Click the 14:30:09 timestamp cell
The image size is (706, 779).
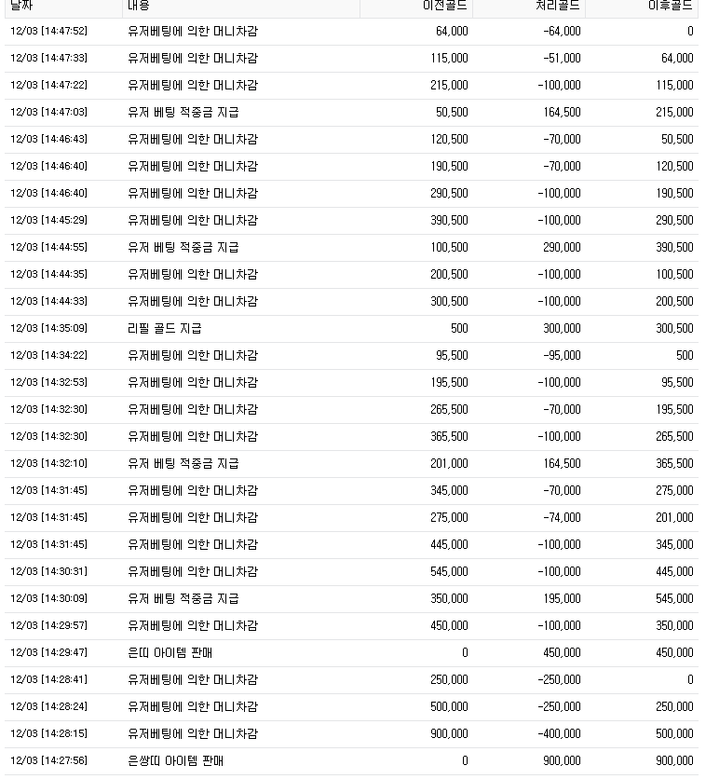(x=48, y=598)
